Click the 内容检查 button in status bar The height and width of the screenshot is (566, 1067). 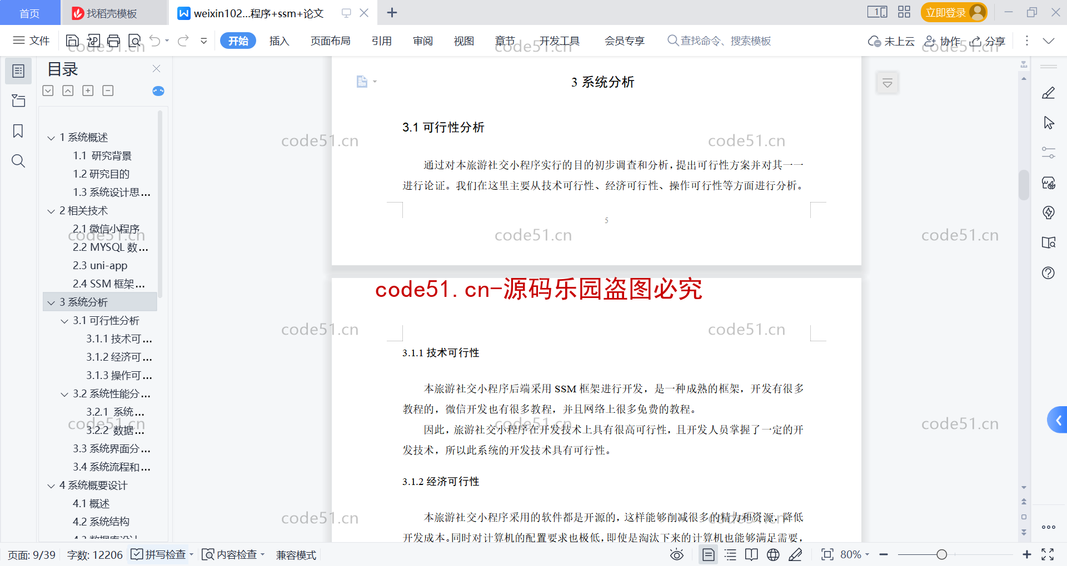pyautogui.click(x=230, y=554)
